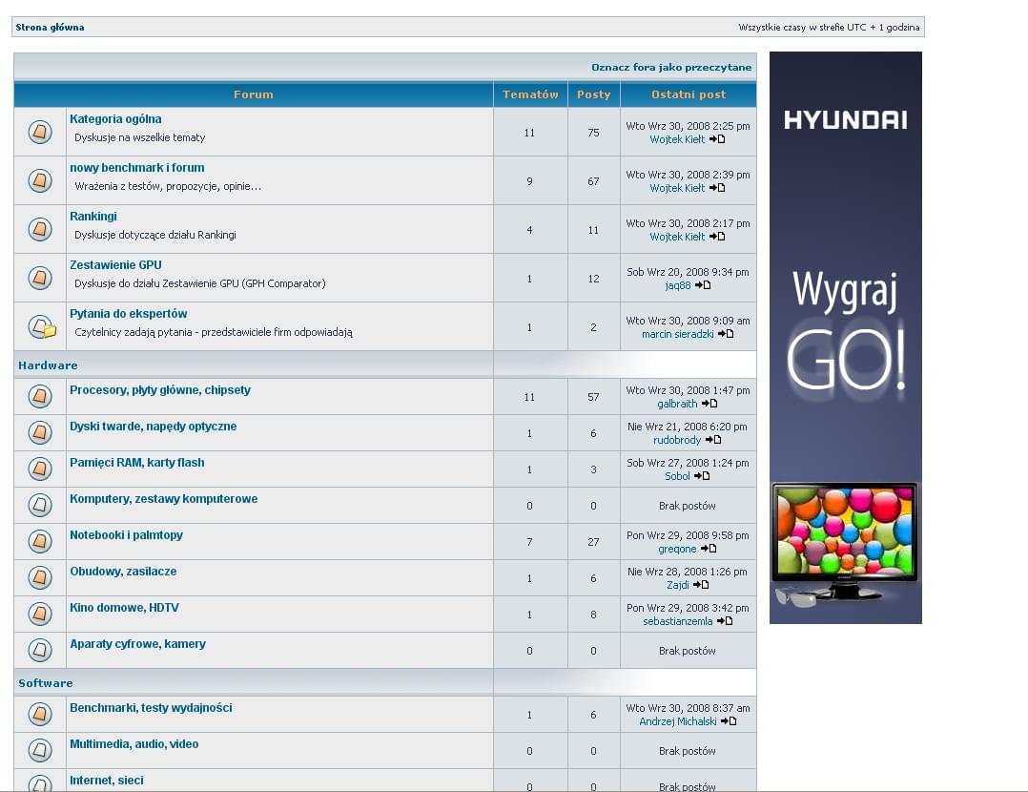The height and width of the screenshot is (792, 1028).
Task: Click the Obudowy, zasilacze status icon
Action: point(40,577)
